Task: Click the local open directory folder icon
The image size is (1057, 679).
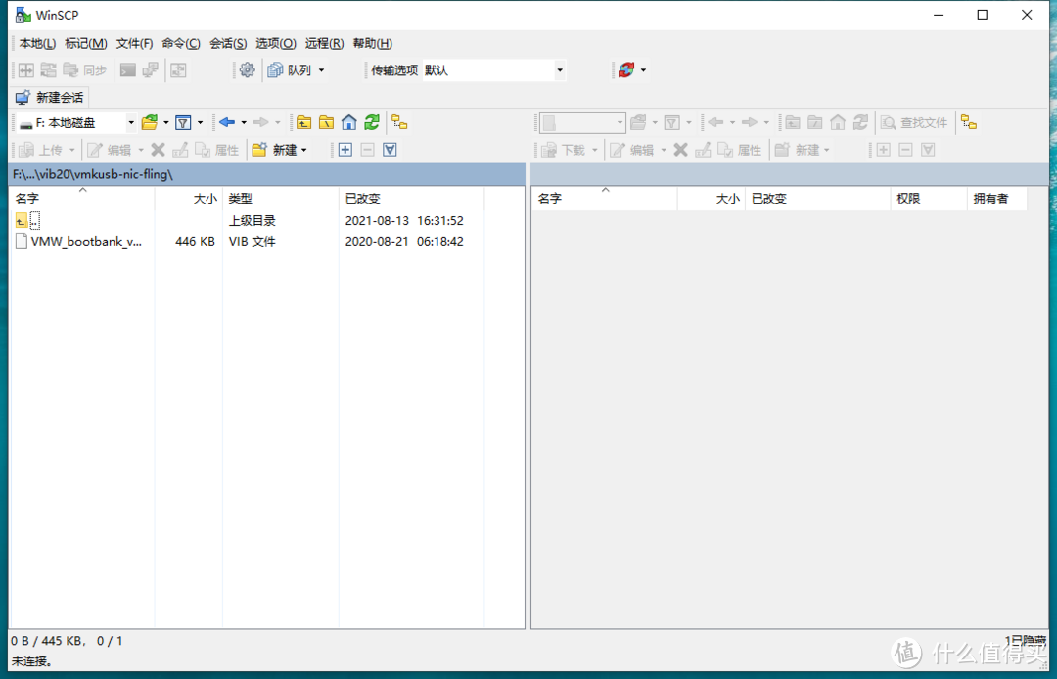Action: 150,122
